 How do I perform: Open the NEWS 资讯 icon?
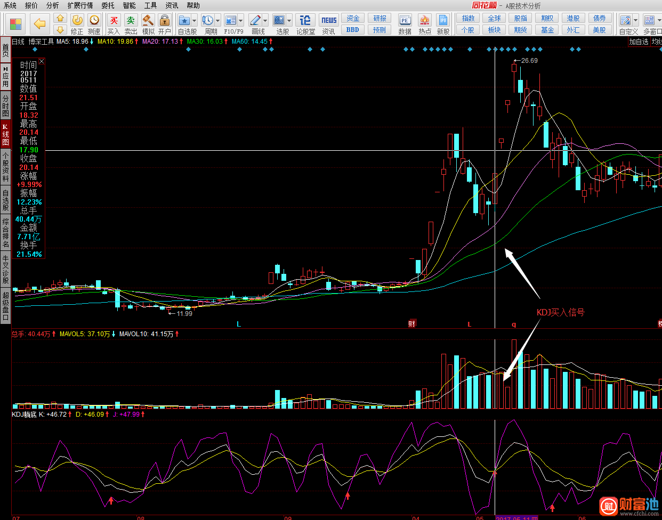[x=329, y=24]
